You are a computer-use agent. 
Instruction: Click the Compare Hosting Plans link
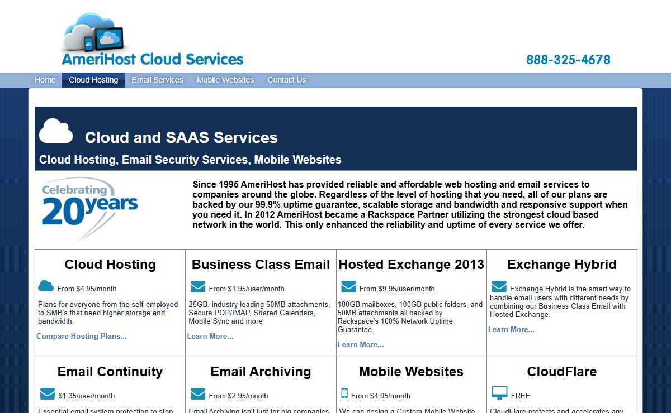point(82,336)
